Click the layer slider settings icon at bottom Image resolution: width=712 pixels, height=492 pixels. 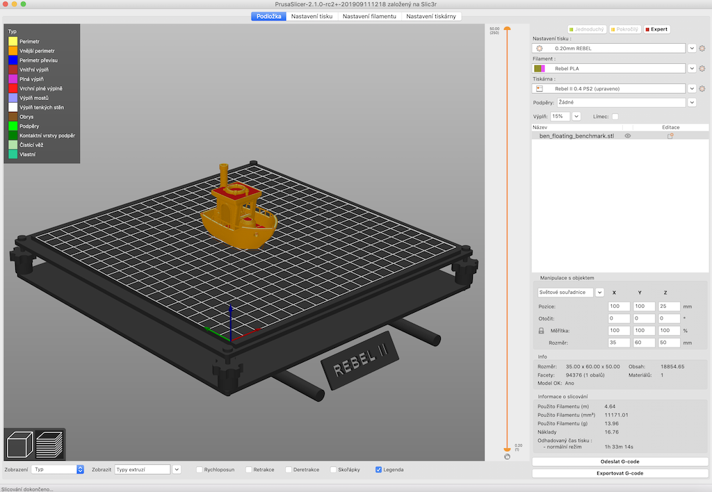tap(507, 457)
